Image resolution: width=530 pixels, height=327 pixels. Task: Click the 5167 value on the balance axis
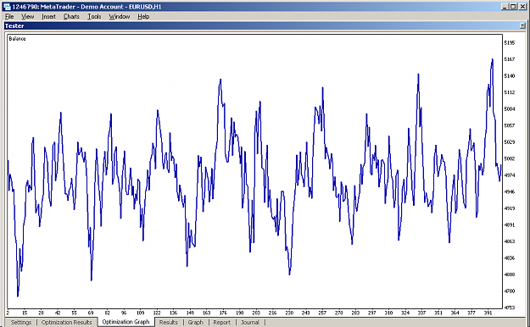pos(510,59)
